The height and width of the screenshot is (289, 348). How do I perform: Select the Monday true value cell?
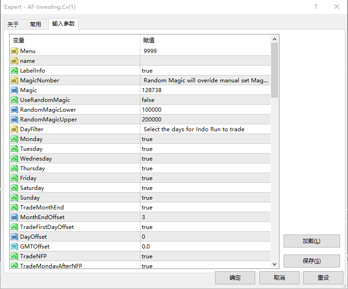pos(205,139)
